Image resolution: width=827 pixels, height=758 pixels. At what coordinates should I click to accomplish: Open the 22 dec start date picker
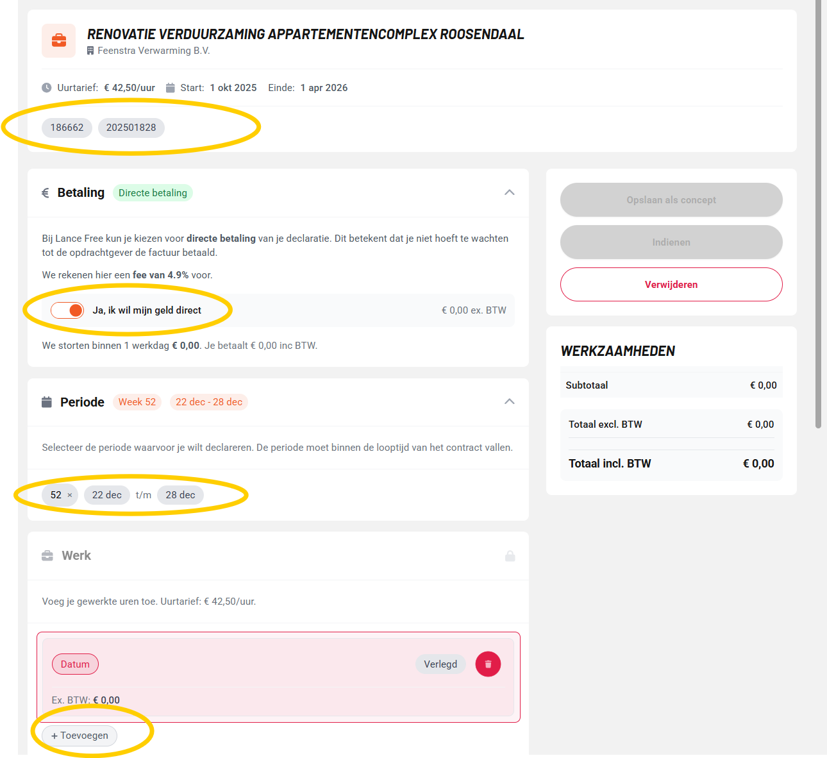[107, 495]
